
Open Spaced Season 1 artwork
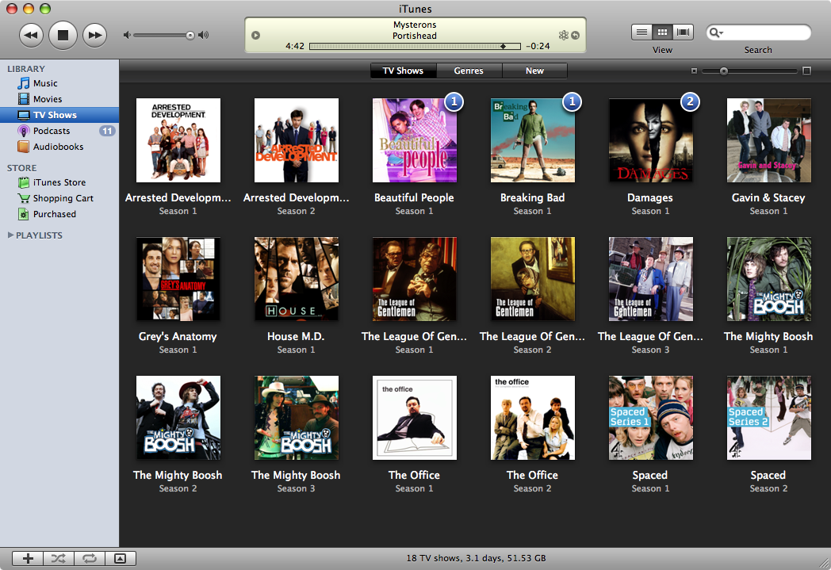[651, 418]
